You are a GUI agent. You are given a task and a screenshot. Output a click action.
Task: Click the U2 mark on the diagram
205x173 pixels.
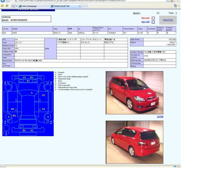(44, 95)
